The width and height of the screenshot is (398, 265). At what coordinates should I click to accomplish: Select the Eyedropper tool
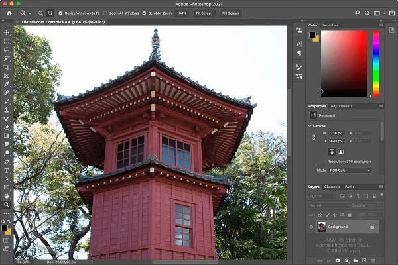tap(7, 84)
